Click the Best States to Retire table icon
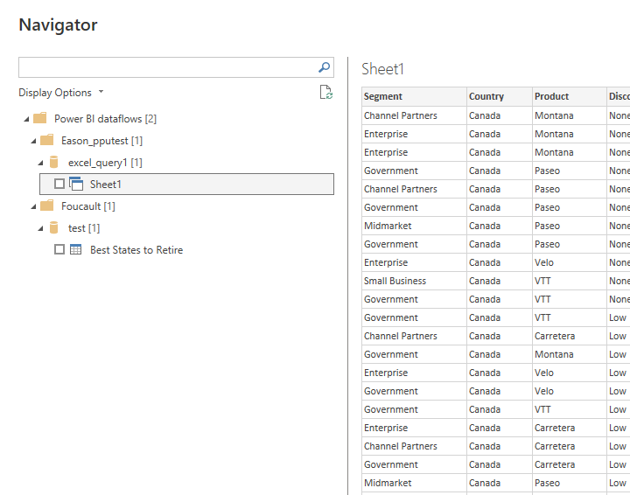 [x=75, y=250]
